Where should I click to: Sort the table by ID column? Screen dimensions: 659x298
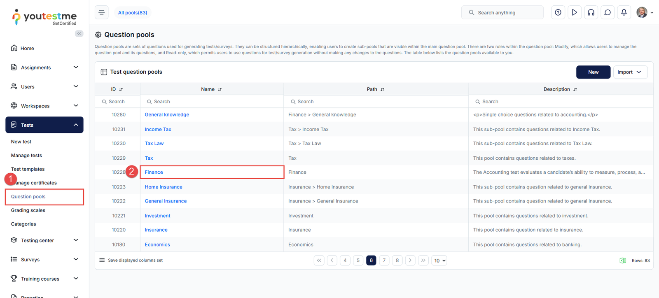click(x=121, y=89)
